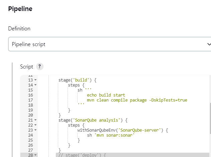Open the Pipeline script Definition dropdown
Viewport: 211px width, 157px height.
[110, 44]
